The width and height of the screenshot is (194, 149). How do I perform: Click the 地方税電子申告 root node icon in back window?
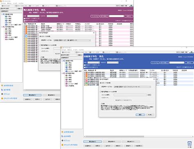click(4, 27)
